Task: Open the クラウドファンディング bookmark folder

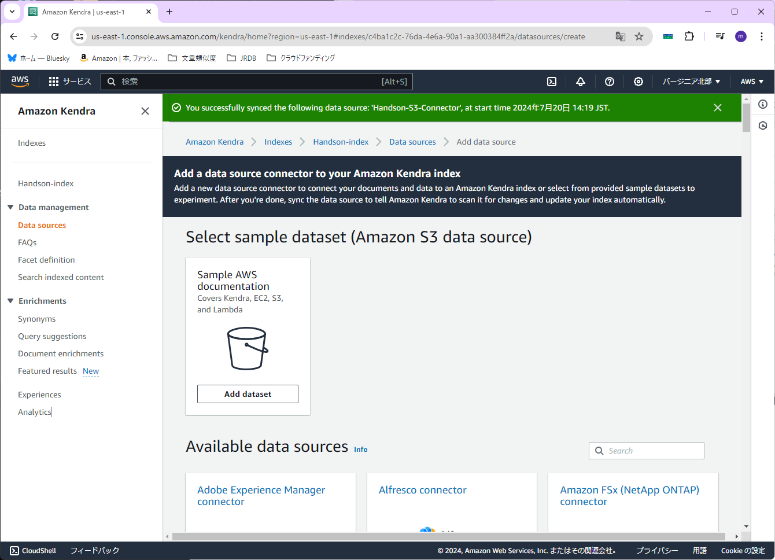Action: (301, 58)
